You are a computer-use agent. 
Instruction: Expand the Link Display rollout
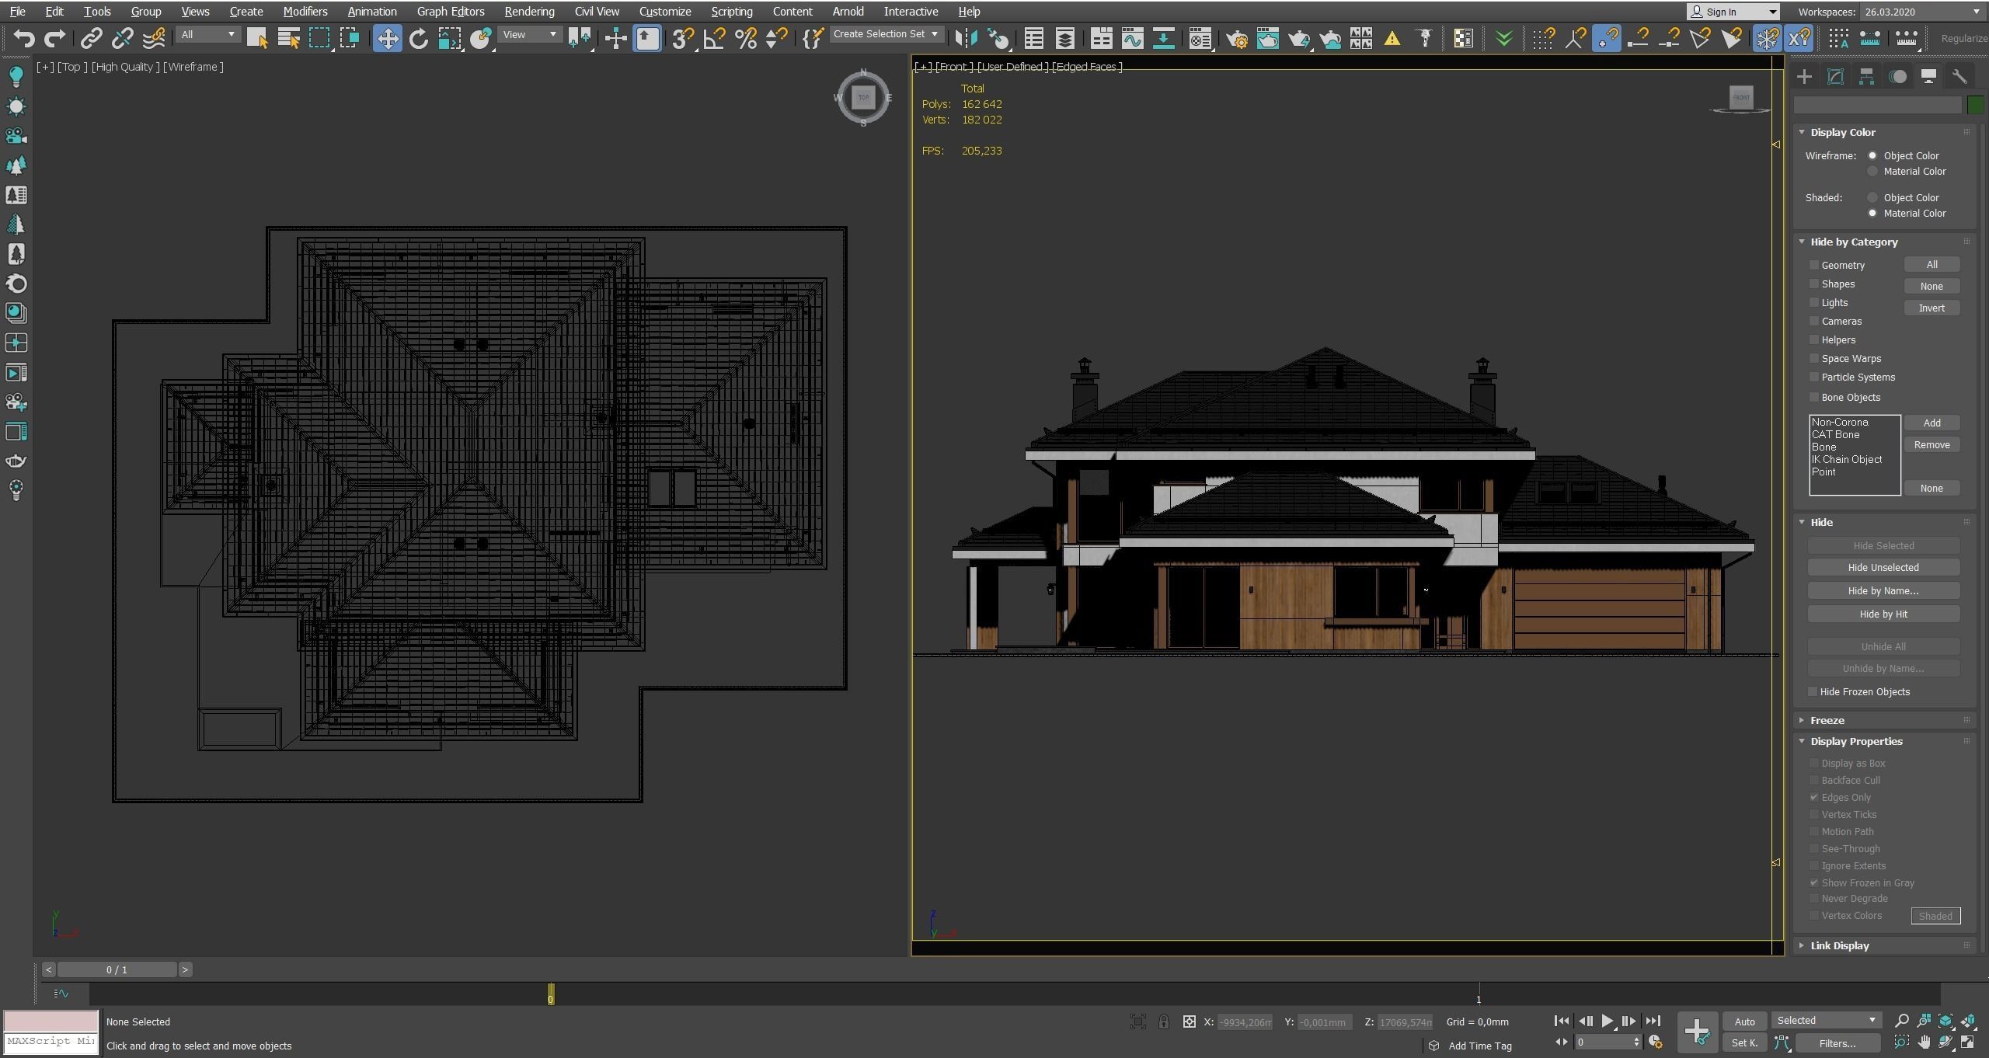click(x=1839, y=945)
